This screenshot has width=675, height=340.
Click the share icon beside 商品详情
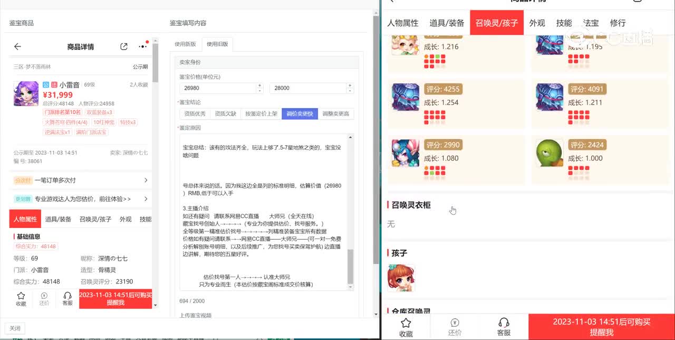pyautogui.click(x=124, y=46)
